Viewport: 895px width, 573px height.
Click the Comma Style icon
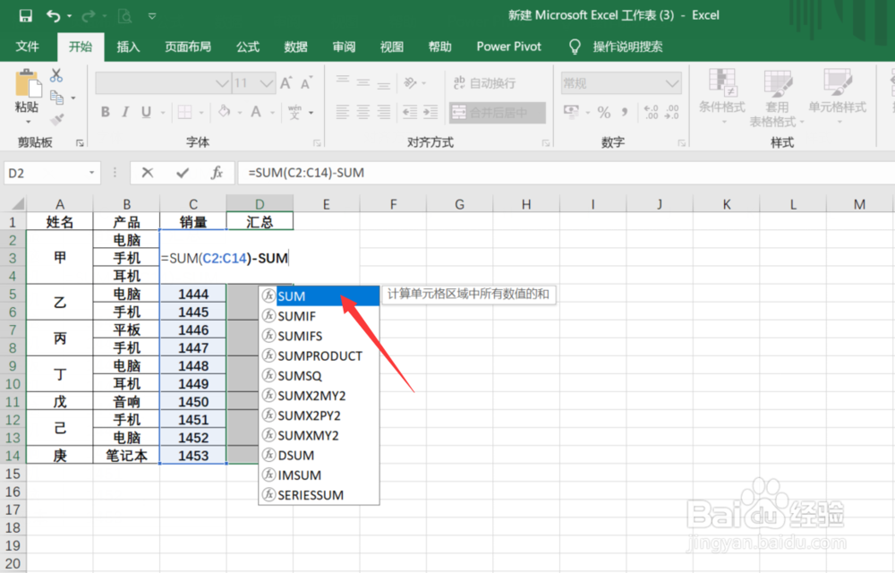625,112
